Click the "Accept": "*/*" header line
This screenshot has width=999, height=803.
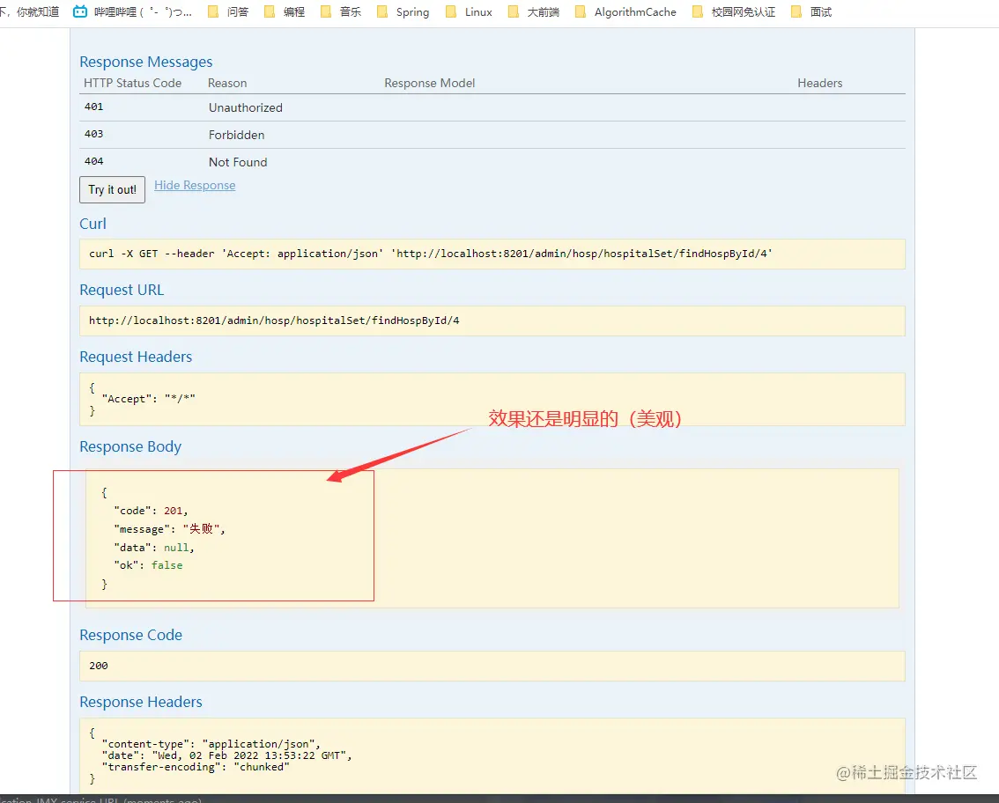149,399
